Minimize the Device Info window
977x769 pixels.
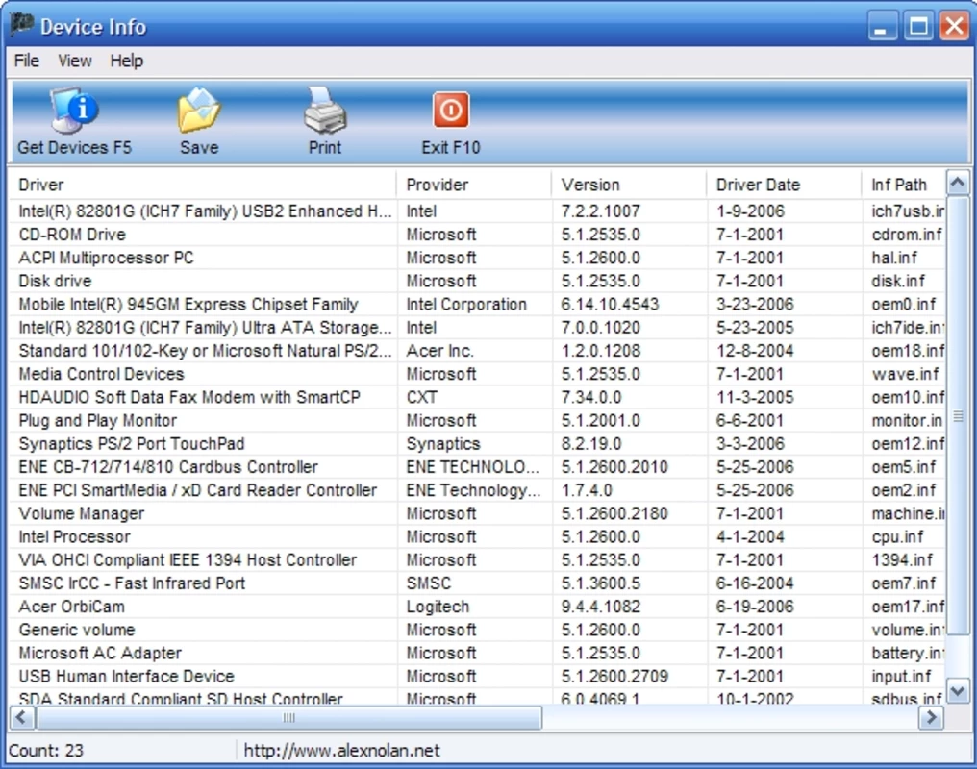pyautogui.click(x=881, y=26)
